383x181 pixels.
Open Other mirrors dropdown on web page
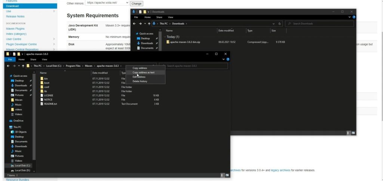click(x=107, y=3)
